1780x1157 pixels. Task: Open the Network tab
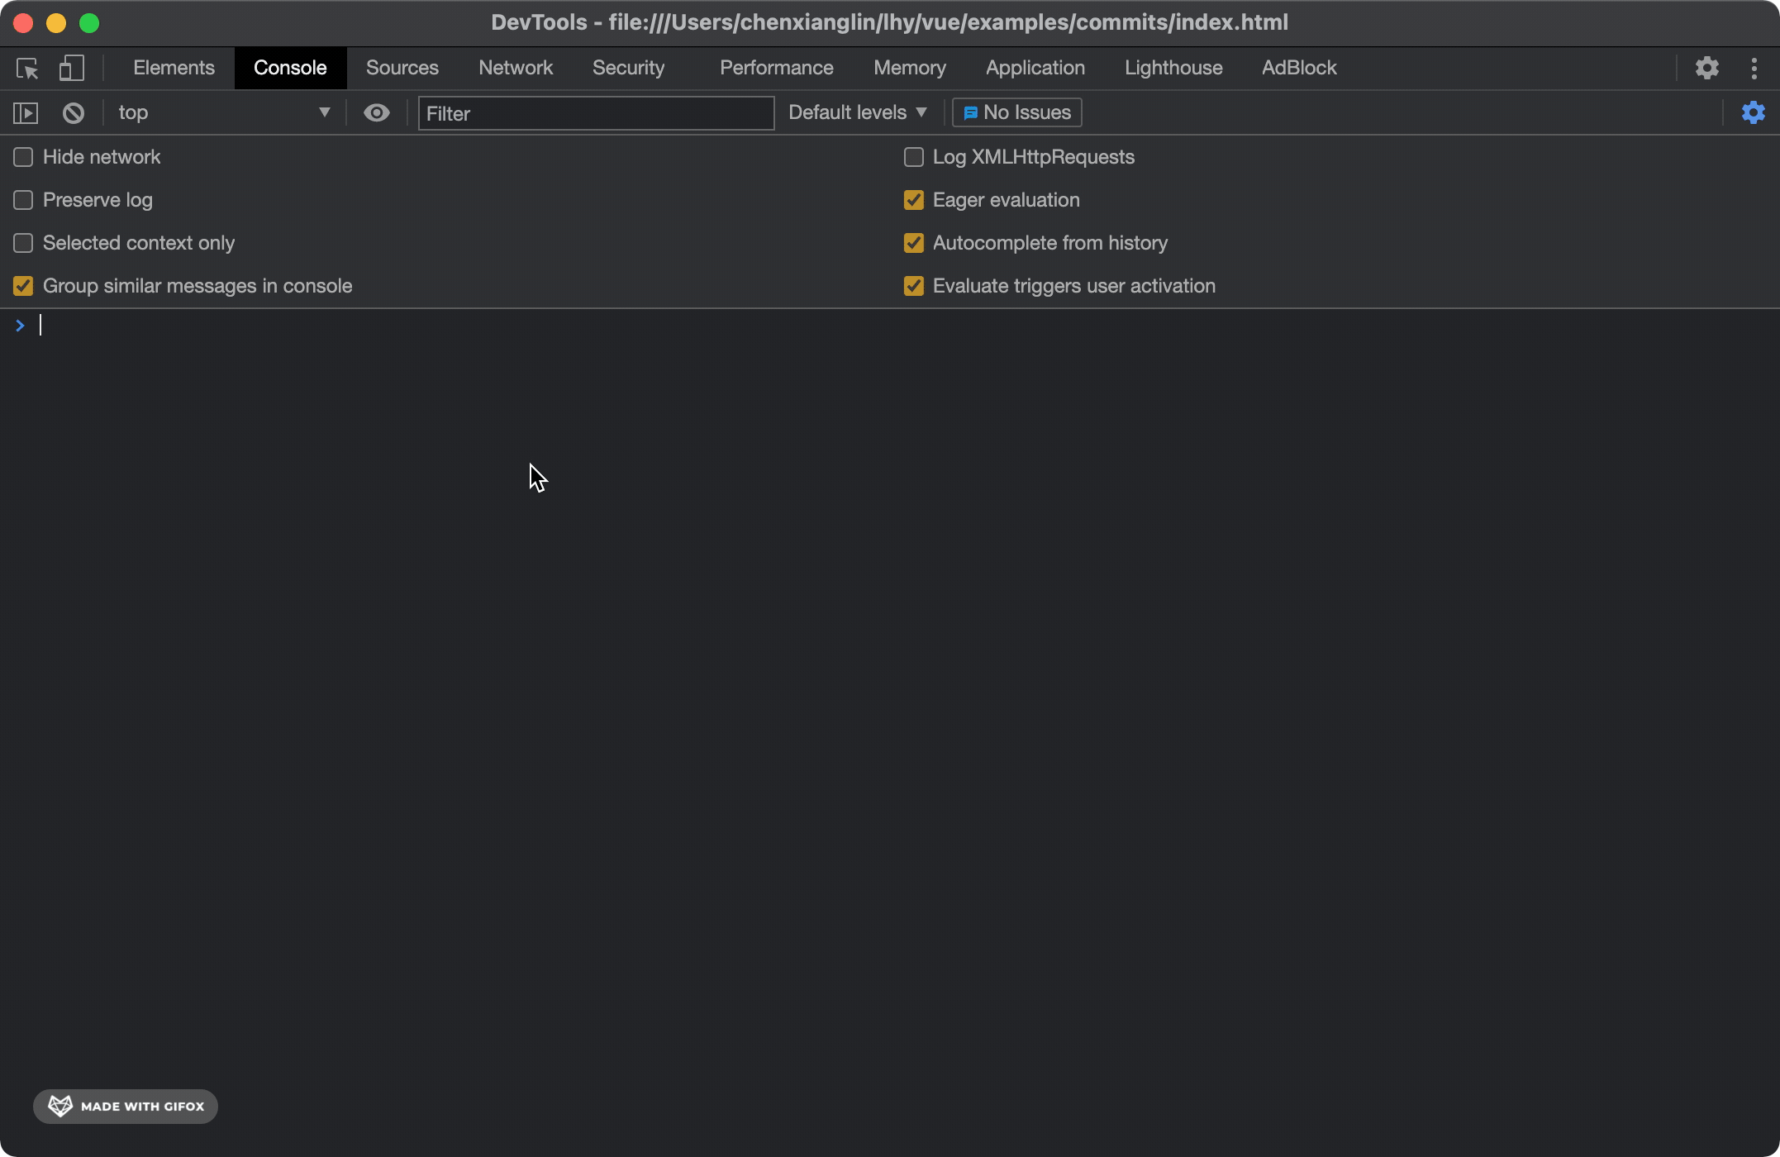pyautogui.click(x=515, y=68)
